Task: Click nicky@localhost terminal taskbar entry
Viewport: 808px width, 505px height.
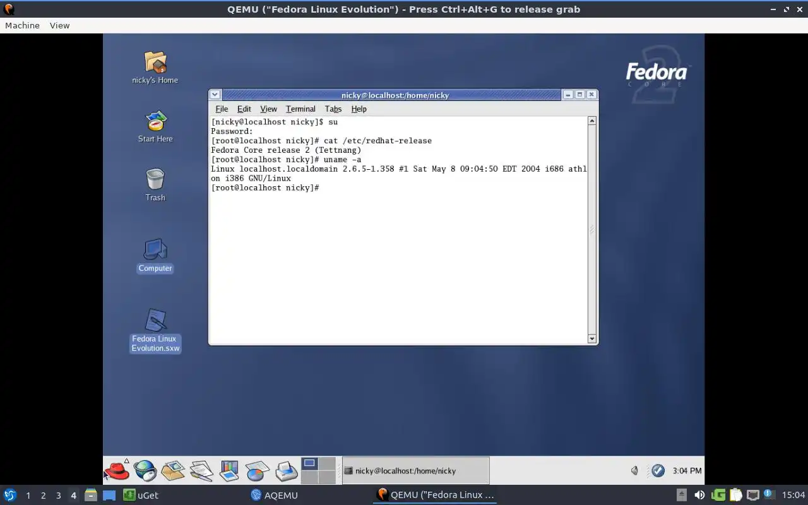Action: [415, 471]
